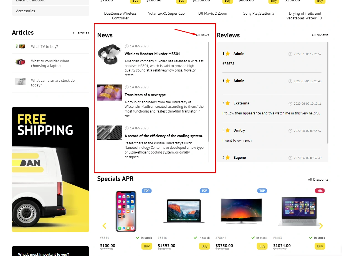Buy the $100.00 iPhone product
Viewport: 342px width, 256px height.
click(147, 246)
